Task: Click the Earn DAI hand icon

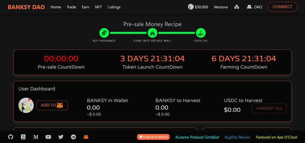Action: [201, 33]
